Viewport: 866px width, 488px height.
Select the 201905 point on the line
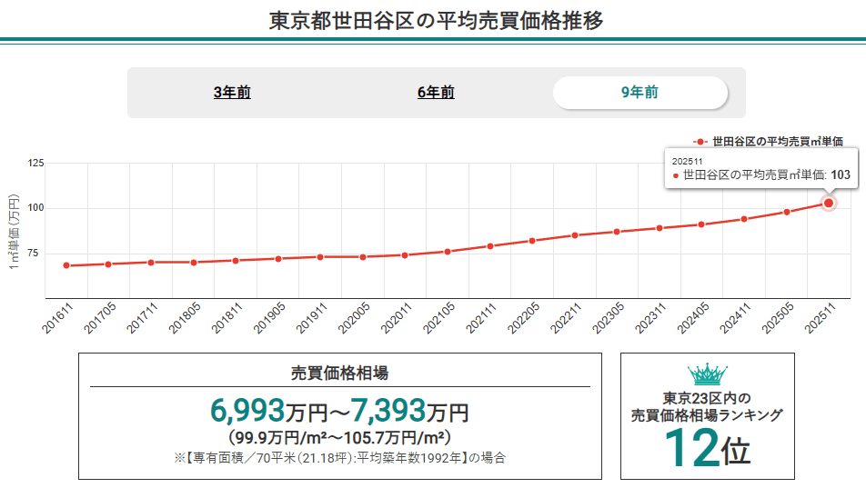click(x=278, y=258)
